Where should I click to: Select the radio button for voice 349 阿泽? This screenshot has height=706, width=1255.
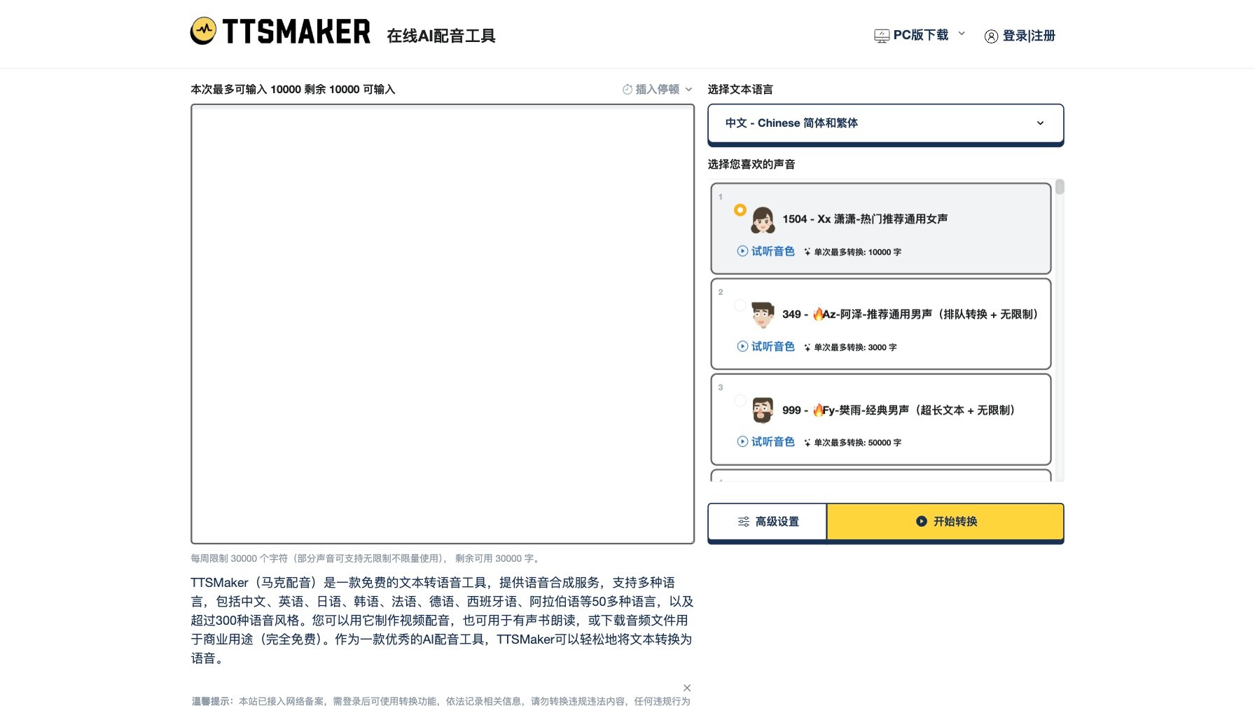(740, 305)
